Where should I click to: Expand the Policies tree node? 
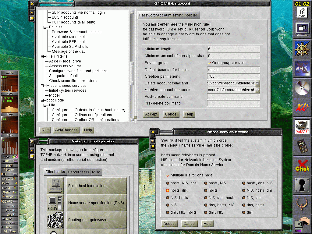45,27
